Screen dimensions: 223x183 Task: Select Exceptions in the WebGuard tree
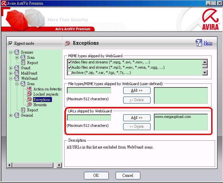[x=42, y=100]
